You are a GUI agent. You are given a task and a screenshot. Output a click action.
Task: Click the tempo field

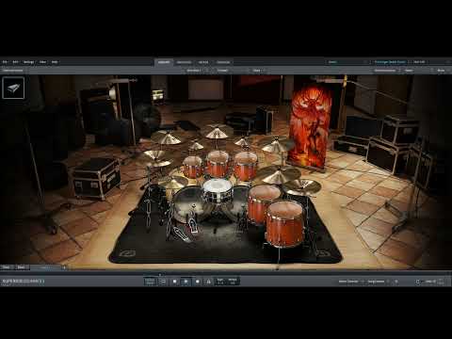tap(233, 282)
